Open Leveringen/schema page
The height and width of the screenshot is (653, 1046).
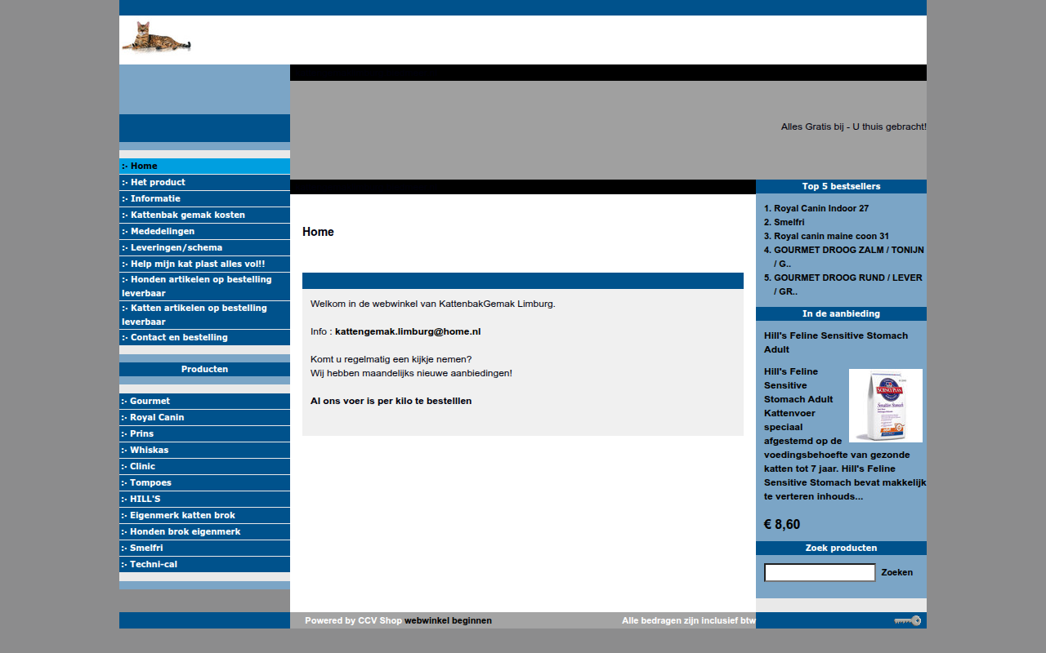tap(204, 248)
